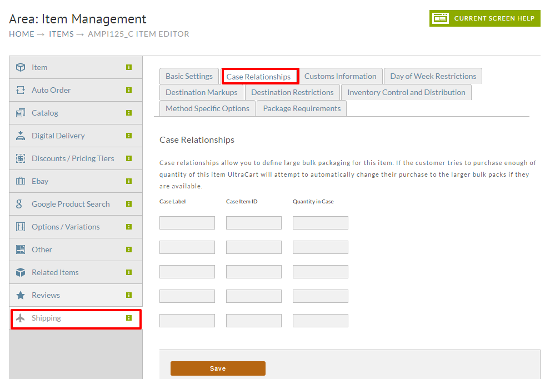
Task: Click the first Case Label input field
Action: (x=187, y=223)
